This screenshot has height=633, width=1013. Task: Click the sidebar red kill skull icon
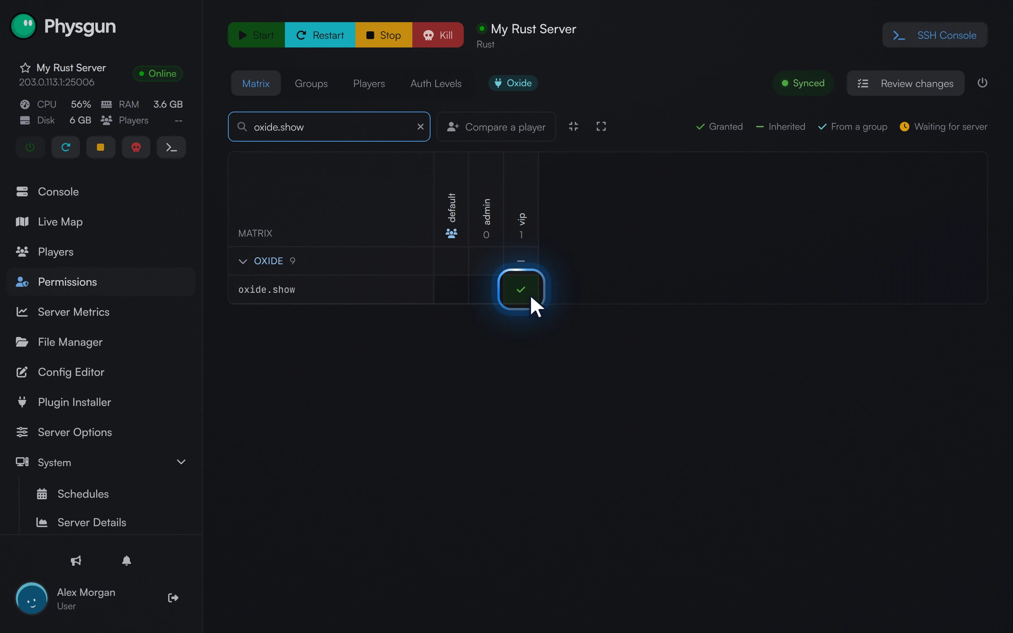tap(136, 147)
